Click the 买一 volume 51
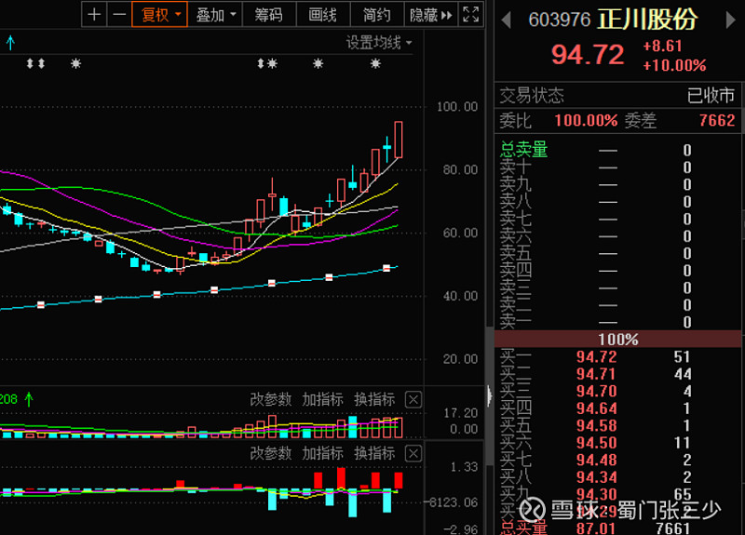The image size is (745, 535). tap(682, 356)
